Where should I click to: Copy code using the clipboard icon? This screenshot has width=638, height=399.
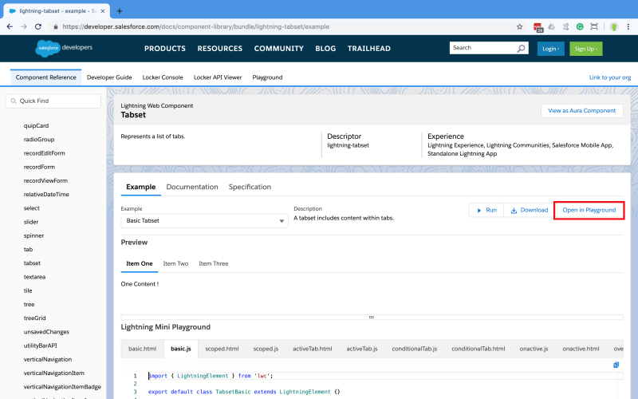pyautogui.click(x=616, y=365)
